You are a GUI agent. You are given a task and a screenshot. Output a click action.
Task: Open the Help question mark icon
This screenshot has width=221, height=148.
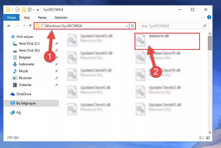pos(209,17)
